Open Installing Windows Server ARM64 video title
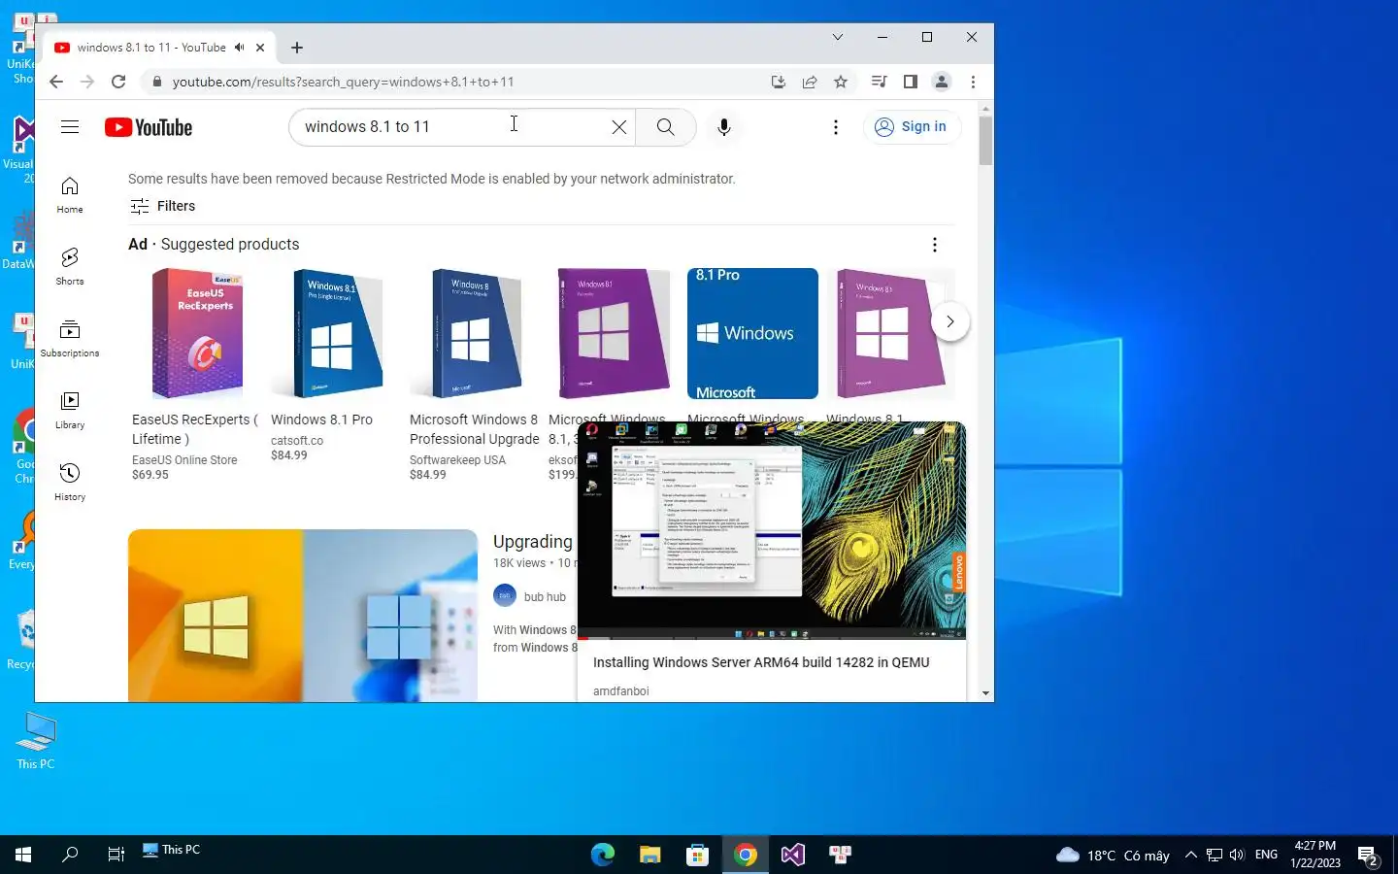 coord(761,662)
